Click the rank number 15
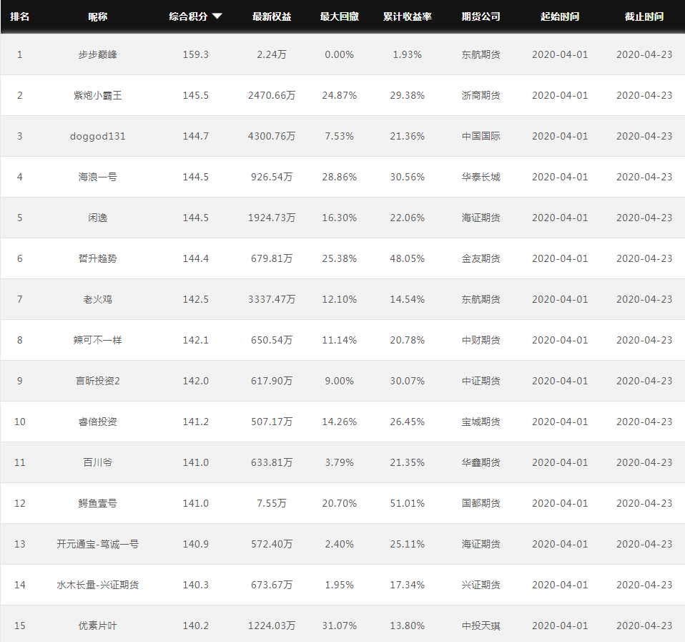Image resolution: width=685 pixels, height=642 pixels. (19, 626)
